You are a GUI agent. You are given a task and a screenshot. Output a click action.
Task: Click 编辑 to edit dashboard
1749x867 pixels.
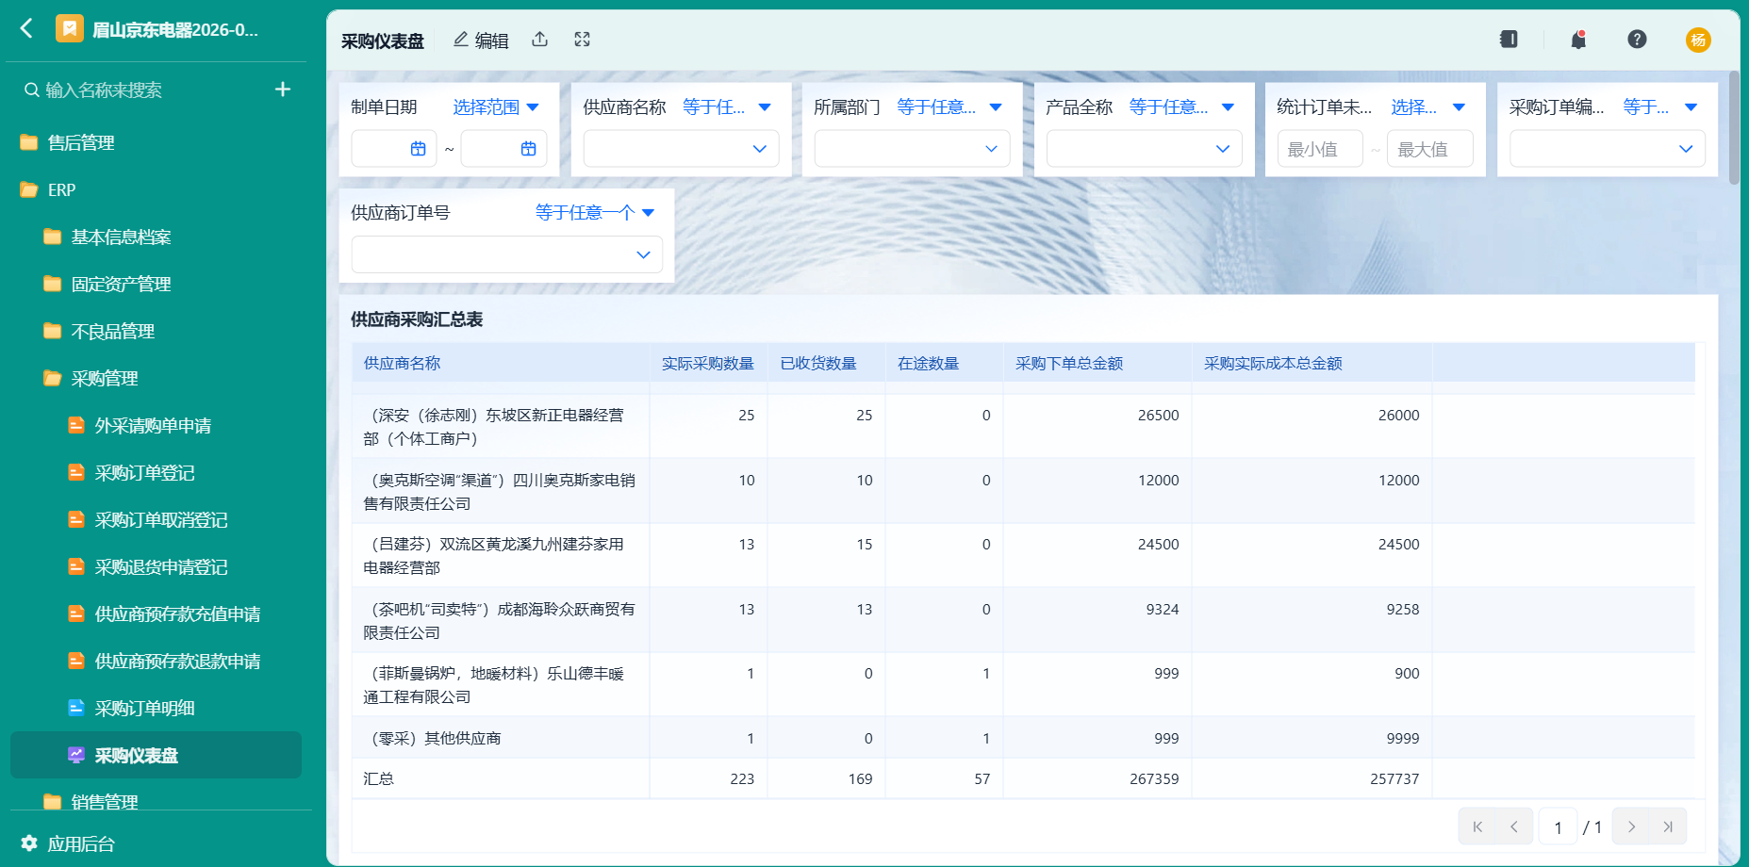coord(481,41)
